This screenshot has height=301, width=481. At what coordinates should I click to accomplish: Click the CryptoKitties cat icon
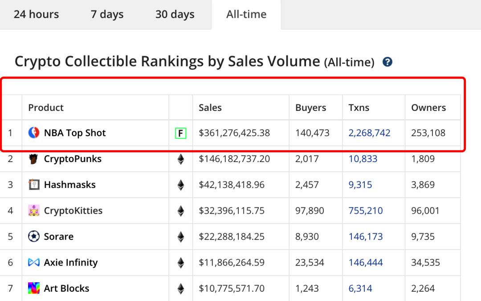pos(34,211)
